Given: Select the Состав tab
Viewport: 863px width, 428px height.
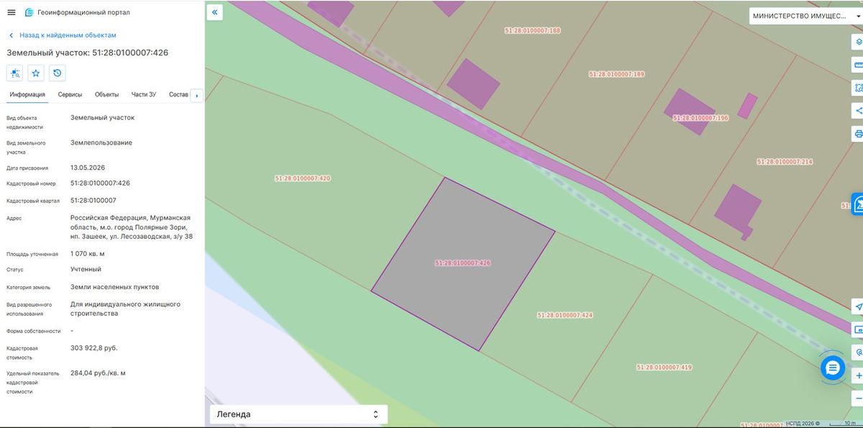Looking at the screenshot, I should pyautogui.click(x=178, y=95).
